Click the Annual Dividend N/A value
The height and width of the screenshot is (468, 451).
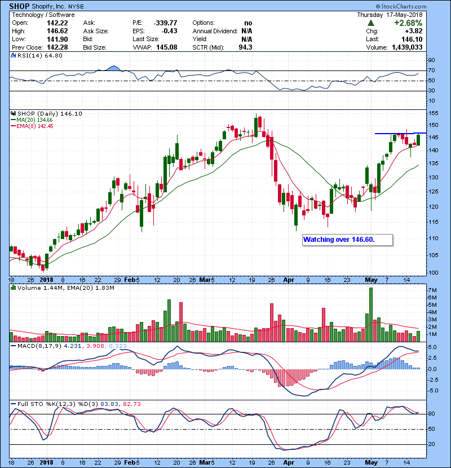pos(247,31)
